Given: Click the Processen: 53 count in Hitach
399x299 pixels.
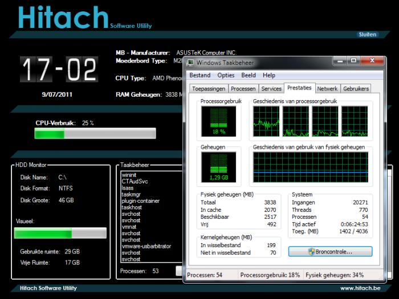Looking at the screenshot, I should [x=156, y=271].
